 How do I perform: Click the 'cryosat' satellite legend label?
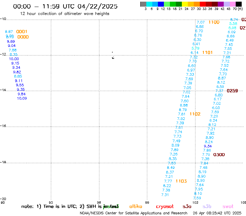(165, 207)
